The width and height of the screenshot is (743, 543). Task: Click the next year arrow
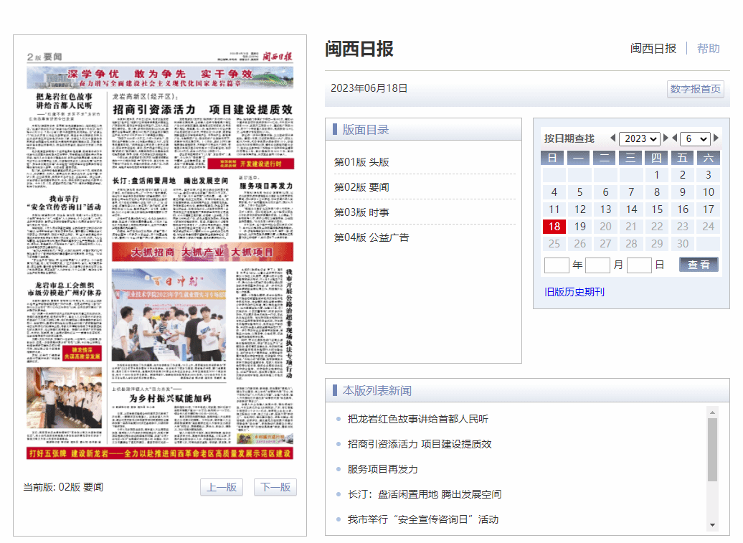pos(666,138)
